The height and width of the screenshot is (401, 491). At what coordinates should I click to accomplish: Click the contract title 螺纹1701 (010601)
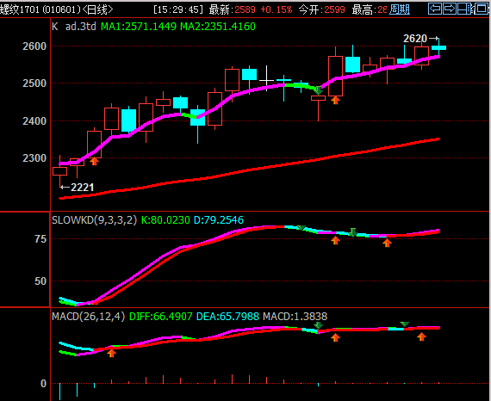tap(40, 9)
